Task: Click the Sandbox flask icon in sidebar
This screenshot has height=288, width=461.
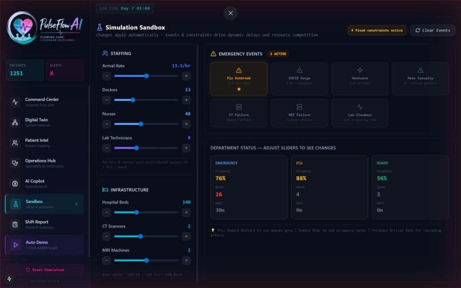Action: [x=15, y=204]
